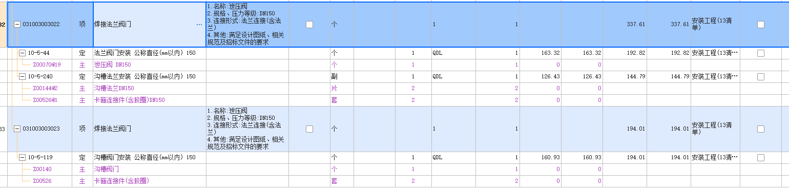This screenshot has width=789, height=191.
Task: Click name cell 法兰阀门安装 公称直径 150
Action: coord(150,53)
